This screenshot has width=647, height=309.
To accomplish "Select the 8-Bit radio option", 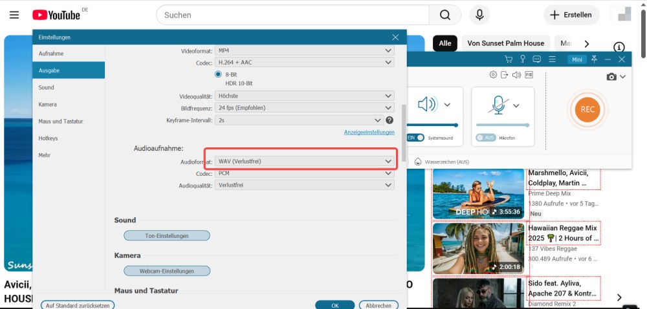I will coord(218,74).
